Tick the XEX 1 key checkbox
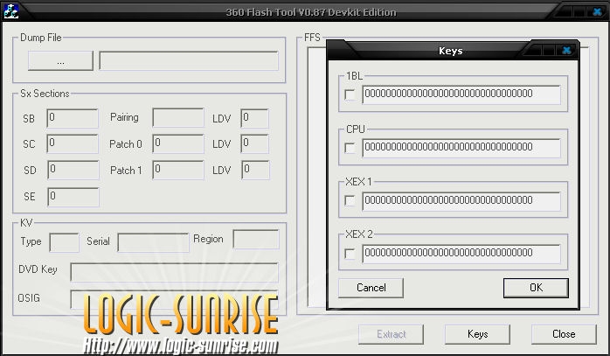The image size is (610, 356). point(350,201)
